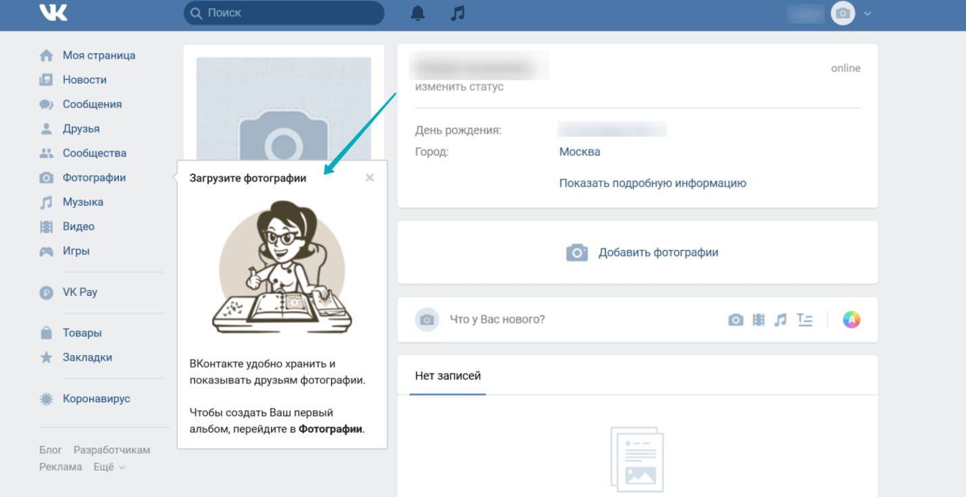Screen dimensions: 966x497
Task: Click the День рождения label
Action: [x=458, y=130]
